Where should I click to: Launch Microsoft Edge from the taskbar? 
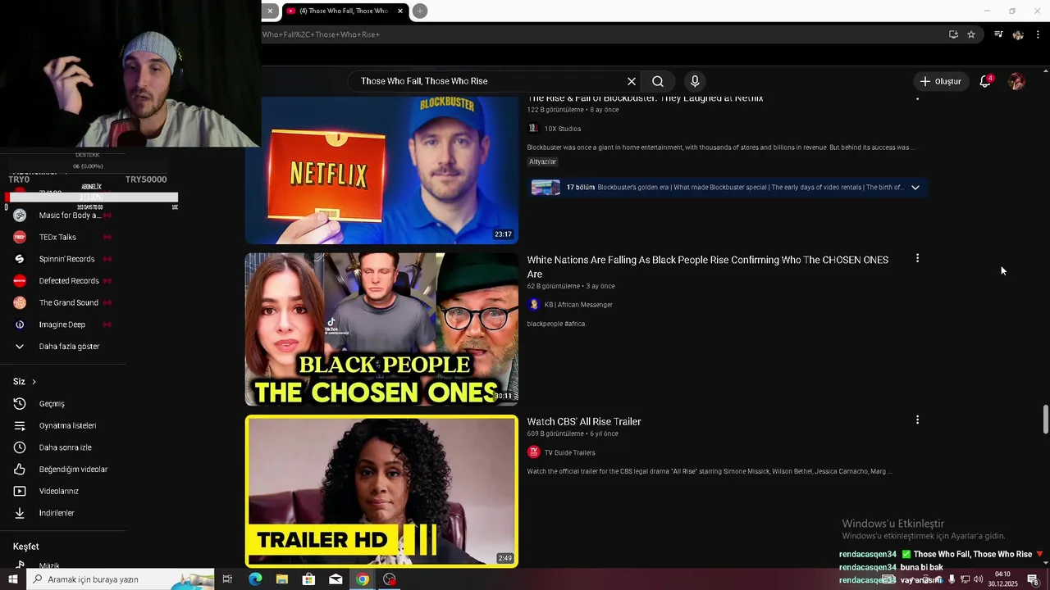[255, 579]
